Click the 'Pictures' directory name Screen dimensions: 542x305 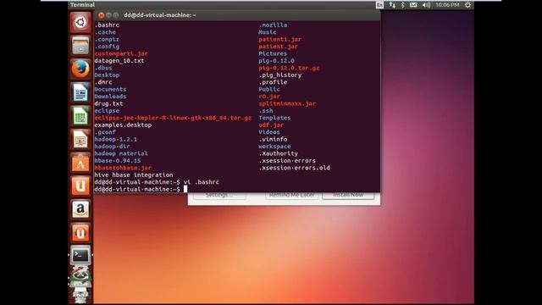pos(273,53)
